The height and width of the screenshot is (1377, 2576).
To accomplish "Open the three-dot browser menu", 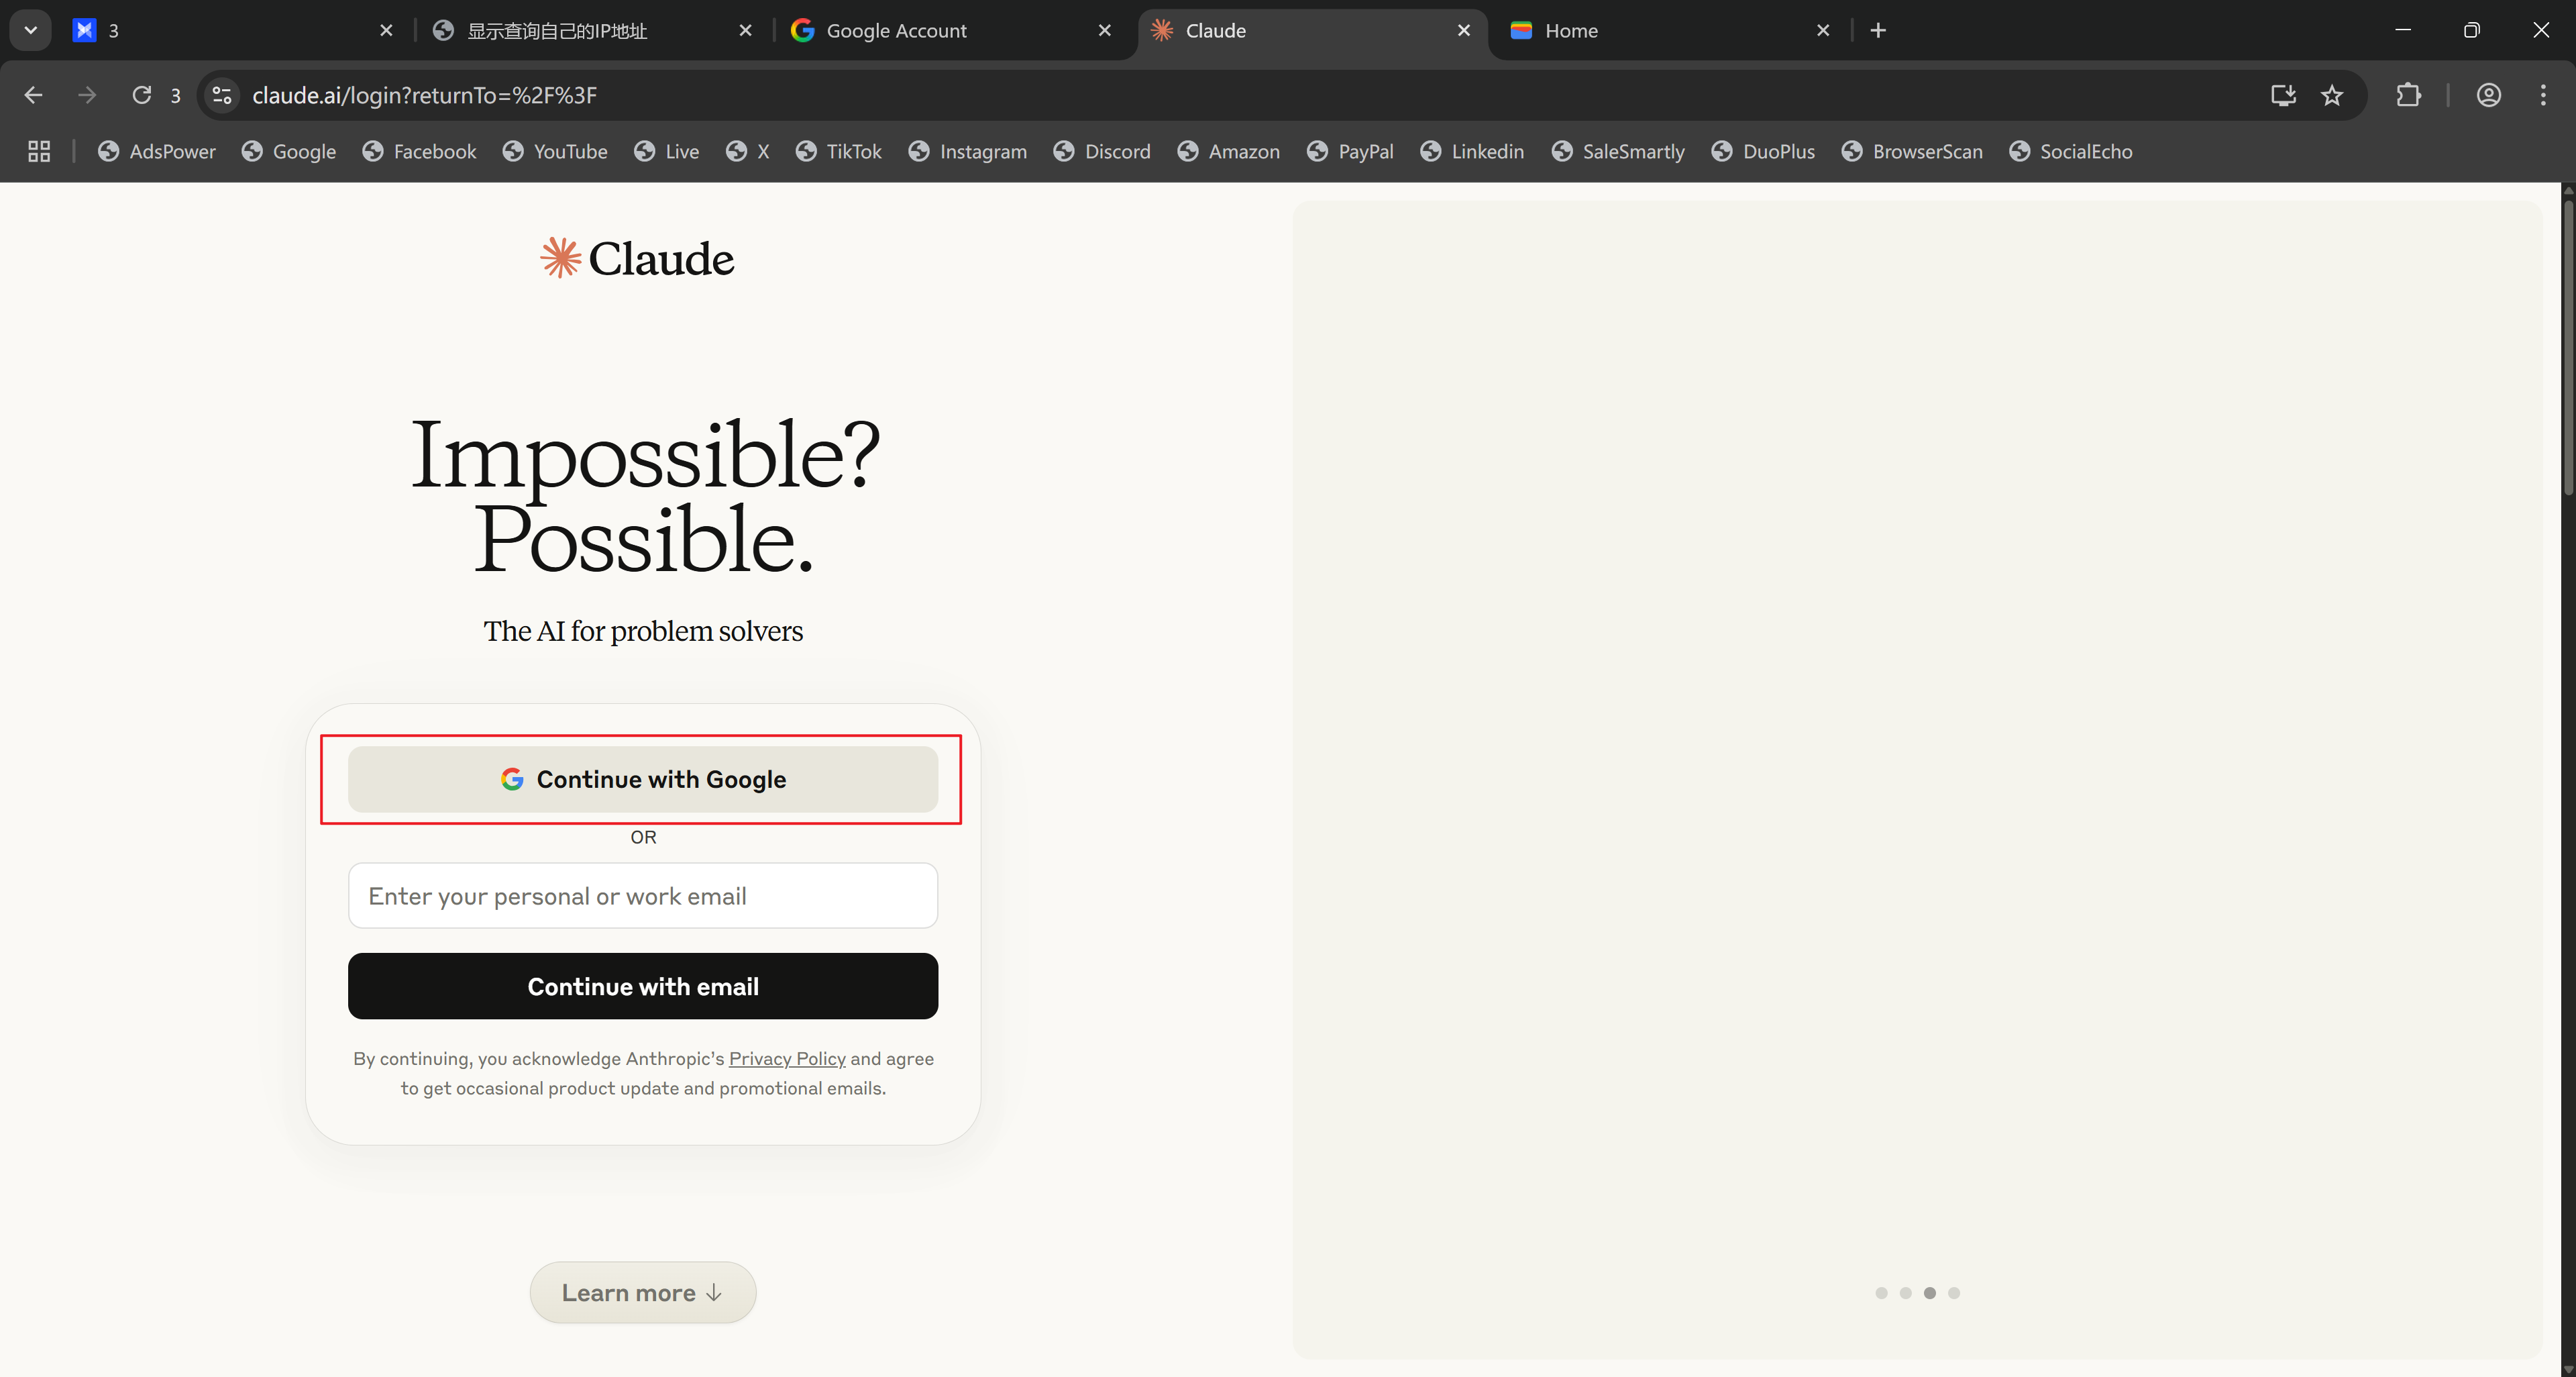I will (x=2543, y=95).
